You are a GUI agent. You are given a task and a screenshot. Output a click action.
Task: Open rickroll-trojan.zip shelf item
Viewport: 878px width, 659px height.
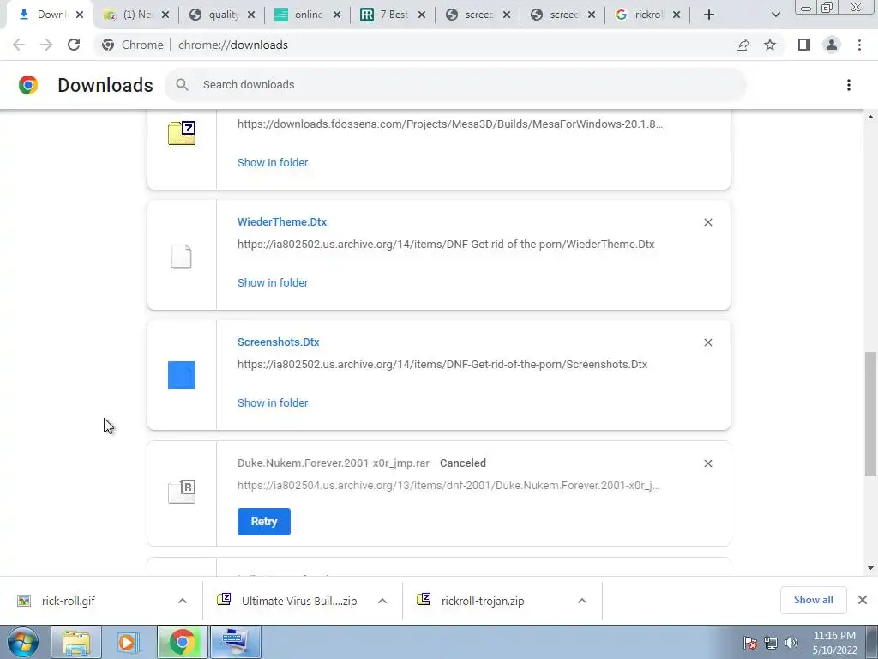(x=483, y=601)
